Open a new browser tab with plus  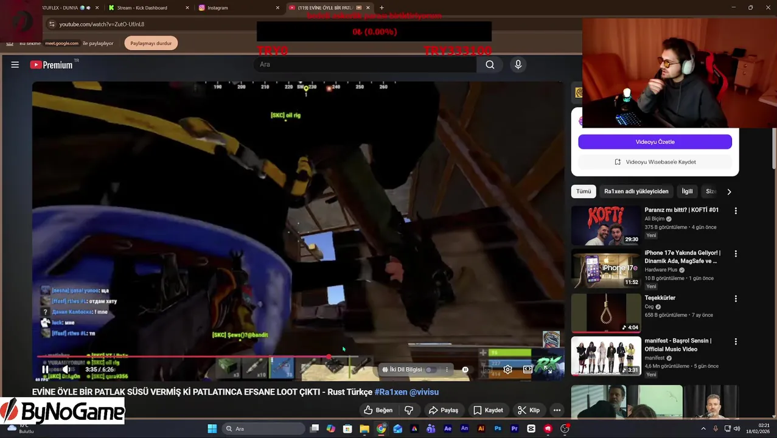382,8
